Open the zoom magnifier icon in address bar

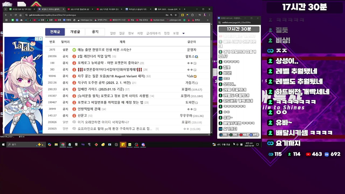coord(171,15)
